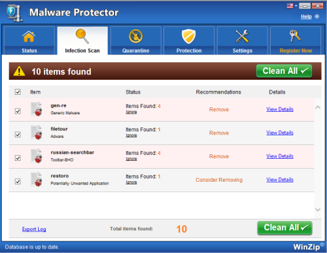Viewport: 327px width, 253px height.
Task: Toggle the select-all checkbox in header
Action: click(x=18, y=92)
